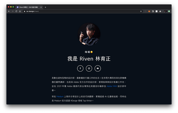Select the Riven 林育正 - RAR tab

pos(29,7)
